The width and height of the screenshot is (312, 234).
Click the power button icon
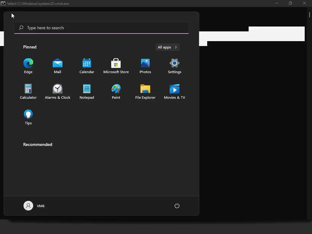(x=177, y=206)
